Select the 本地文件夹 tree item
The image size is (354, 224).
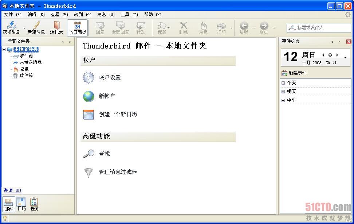pyautogui.click(x=26, y=49)
